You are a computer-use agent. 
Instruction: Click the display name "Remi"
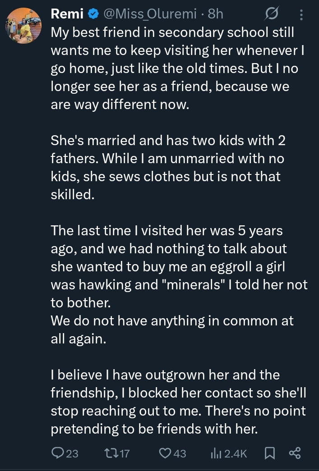click(x=67, y=14)
